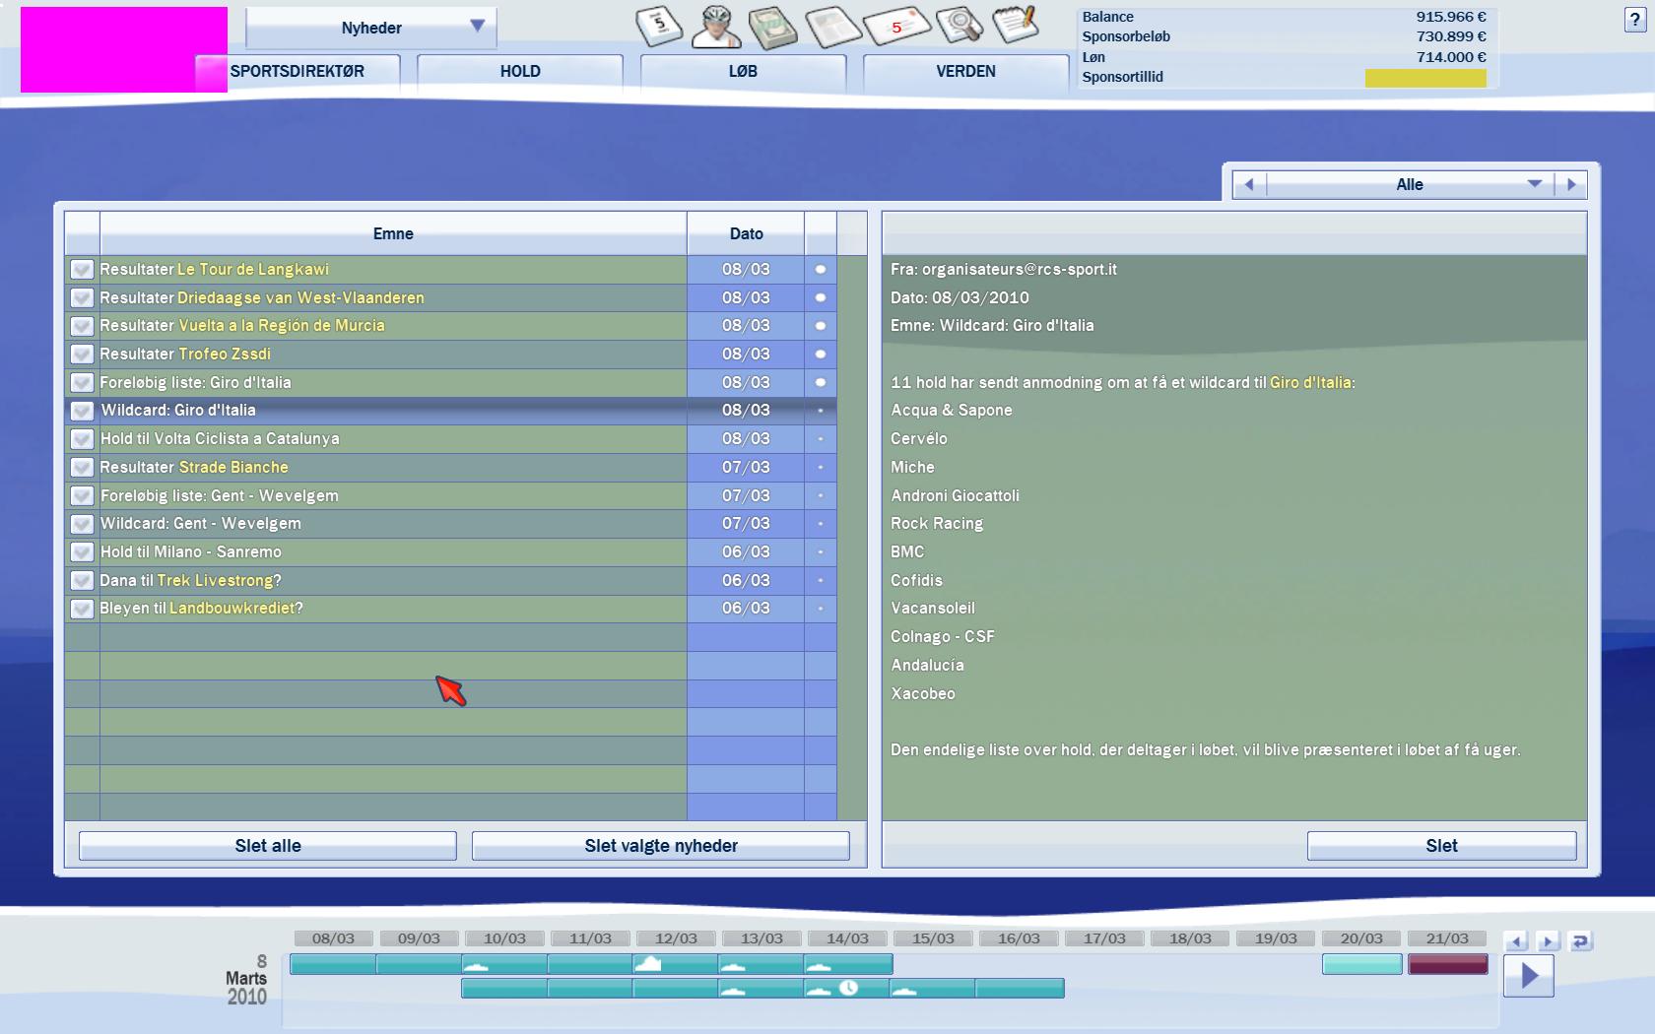
Task: Click the Slet valgte nyheder button
Action: coord(660,846)
